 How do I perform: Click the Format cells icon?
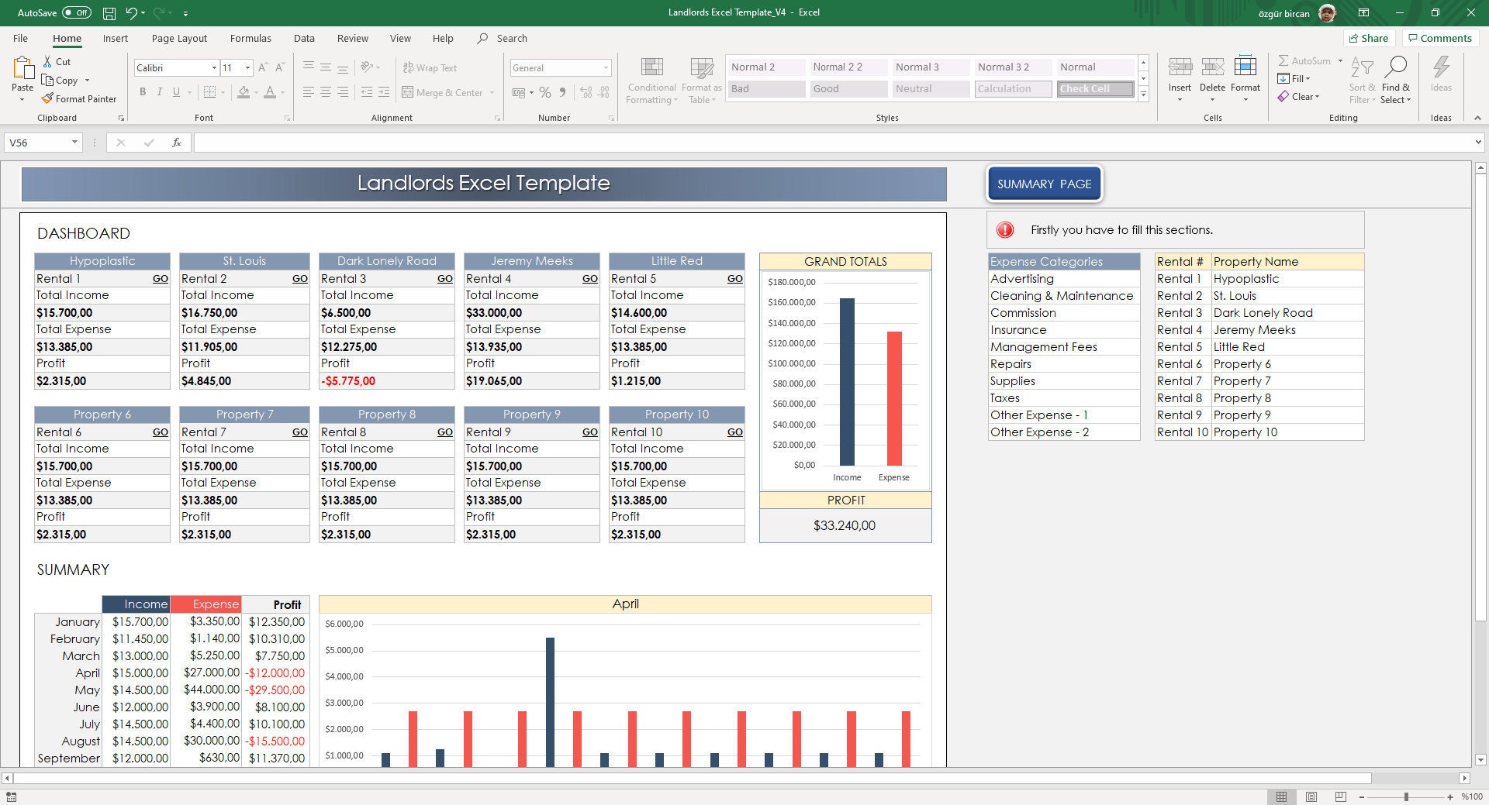[1245, 68]
